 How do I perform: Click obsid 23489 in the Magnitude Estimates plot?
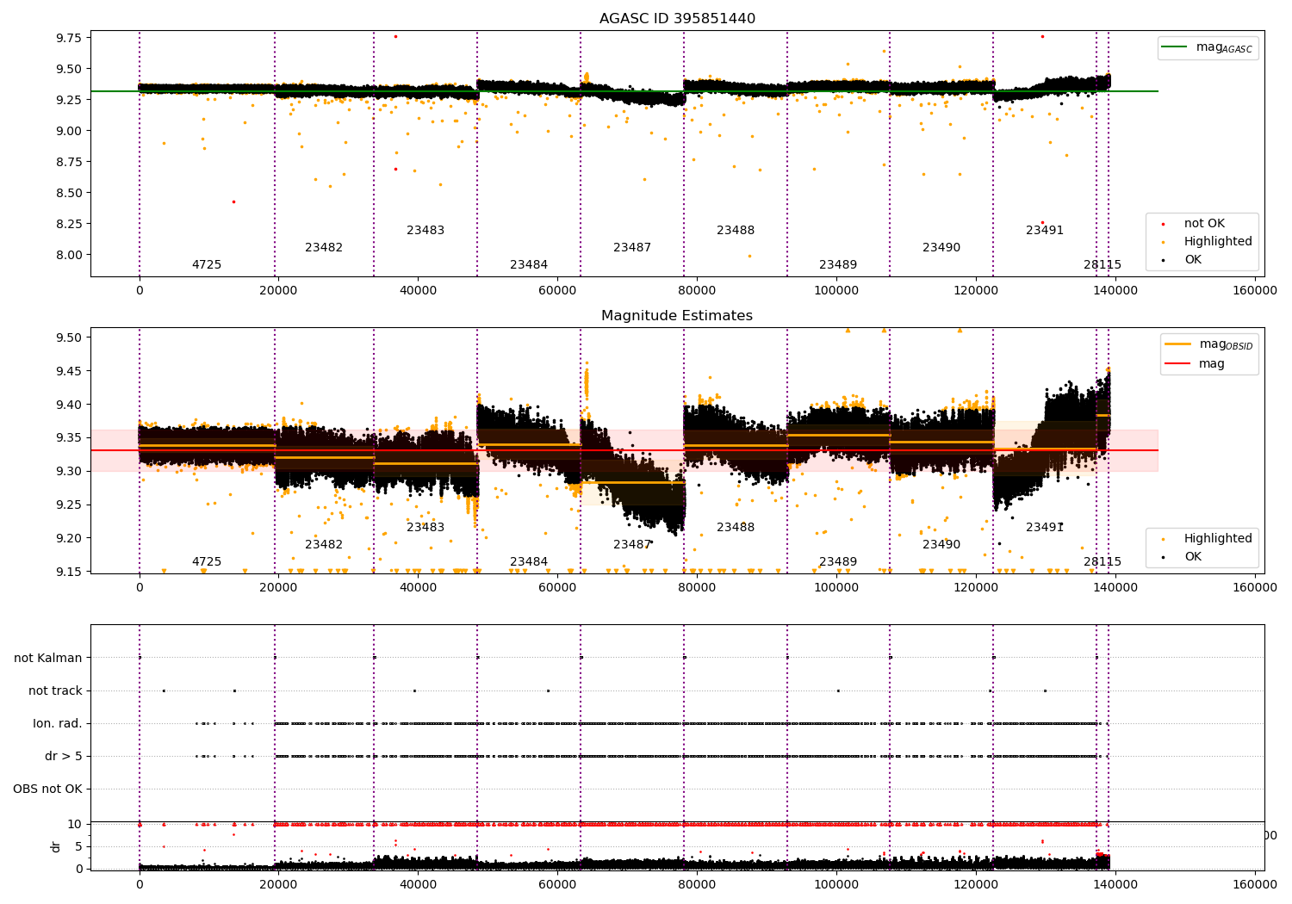coord(838,562)
